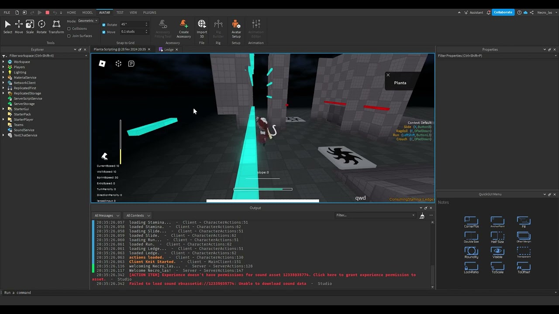This screenshot has height=314, width=559.
Task: Open Avatar Setup
Action: (236, 29)
